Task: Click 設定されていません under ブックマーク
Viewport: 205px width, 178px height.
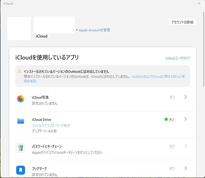Action: [x=45, y=174]
